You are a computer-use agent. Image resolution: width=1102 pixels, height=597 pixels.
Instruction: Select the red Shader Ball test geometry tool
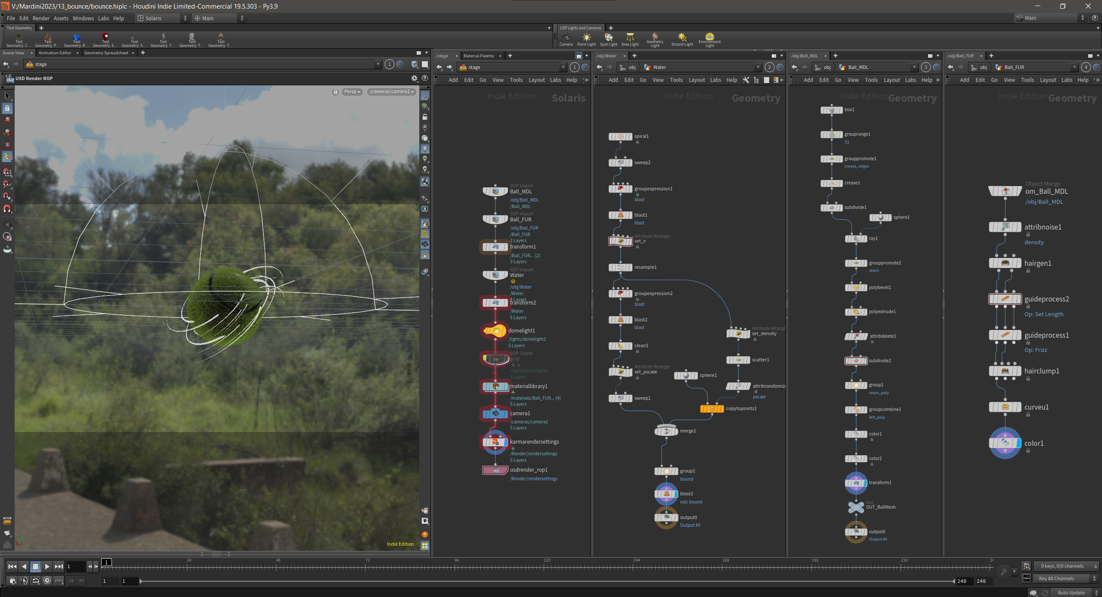coord(105,40)
